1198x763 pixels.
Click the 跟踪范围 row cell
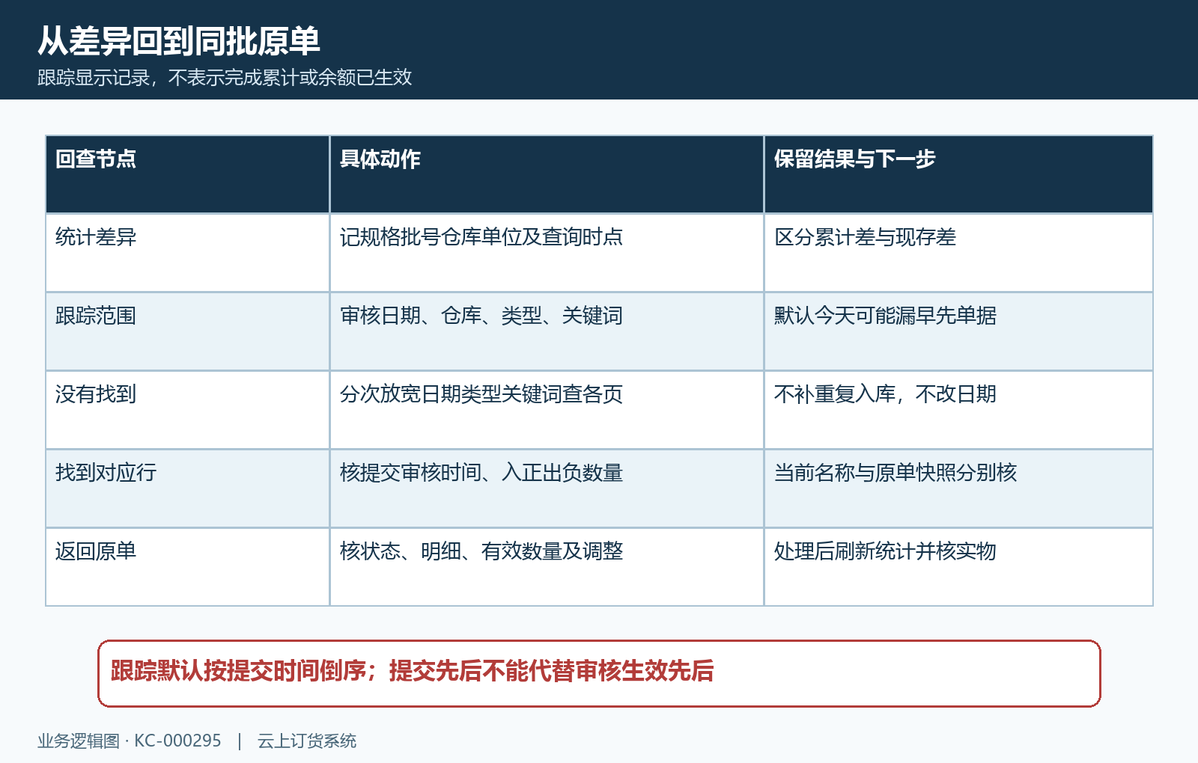click(188, 331)
